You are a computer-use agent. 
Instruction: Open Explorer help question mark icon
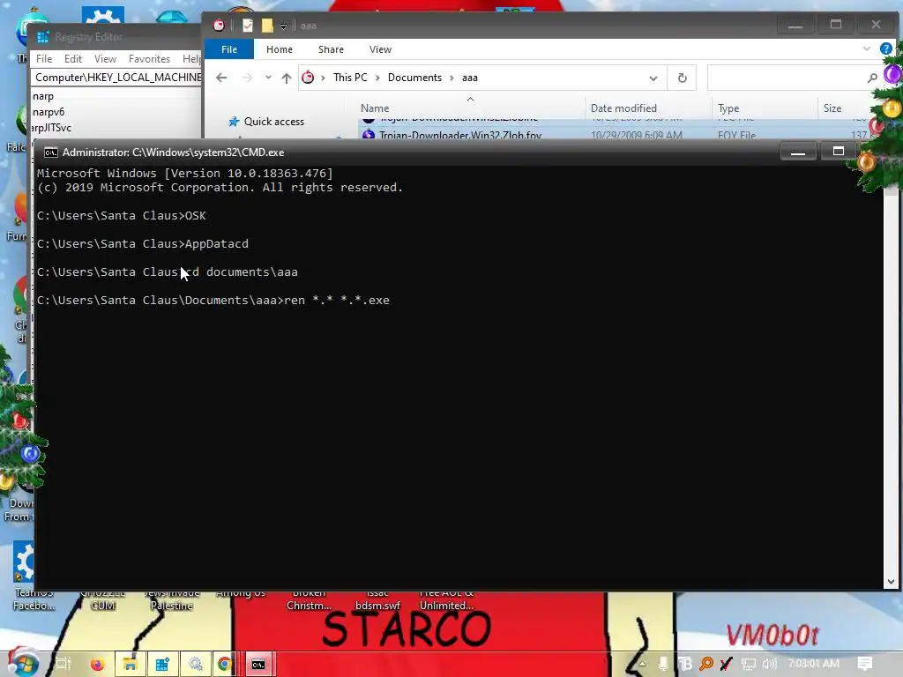pyautogui.click(x=886, y=49)
